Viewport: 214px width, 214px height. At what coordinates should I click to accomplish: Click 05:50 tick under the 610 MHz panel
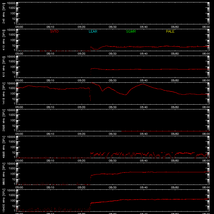click(175, 81)
